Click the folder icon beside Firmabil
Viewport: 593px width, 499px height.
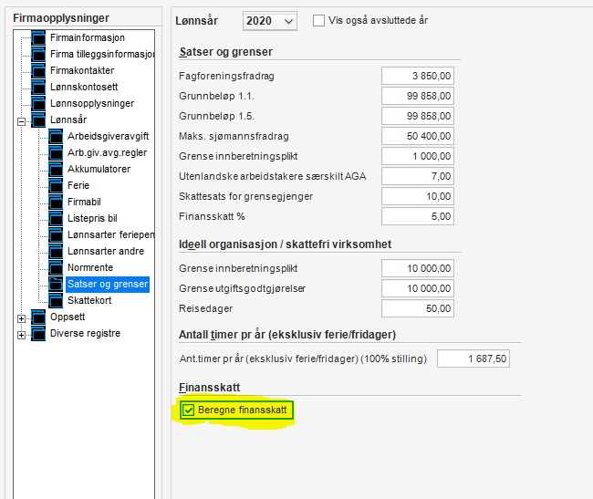pyautogui.click(x=56, y=202)
